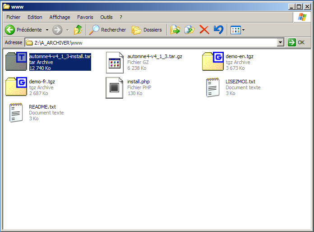Open the Affichage menu

click(x=60, y=17)
